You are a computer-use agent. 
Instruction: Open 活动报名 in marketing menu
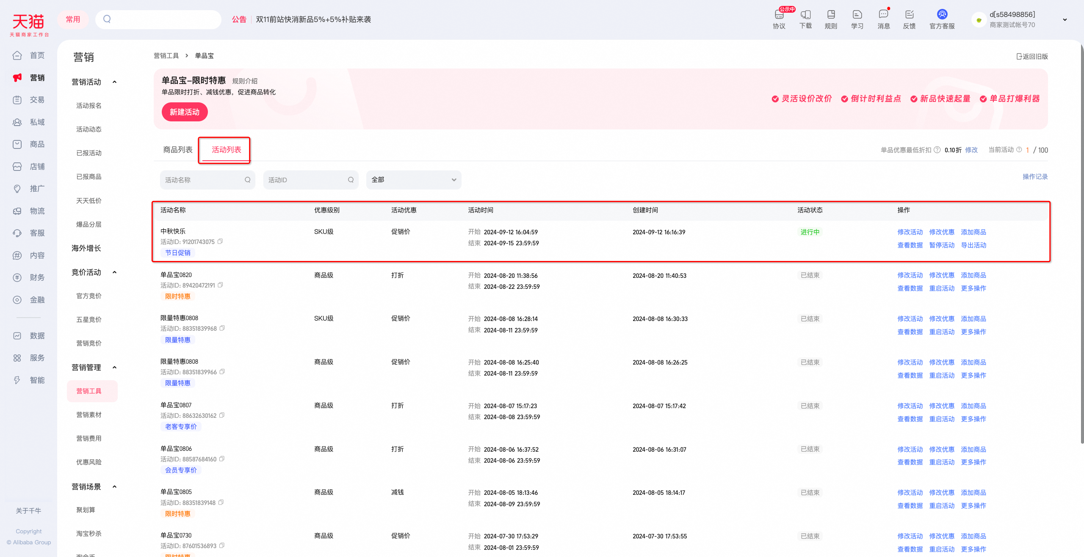pos(89,106)
